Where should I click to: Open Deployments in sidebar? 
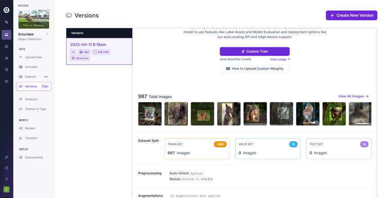coord(34,157)
